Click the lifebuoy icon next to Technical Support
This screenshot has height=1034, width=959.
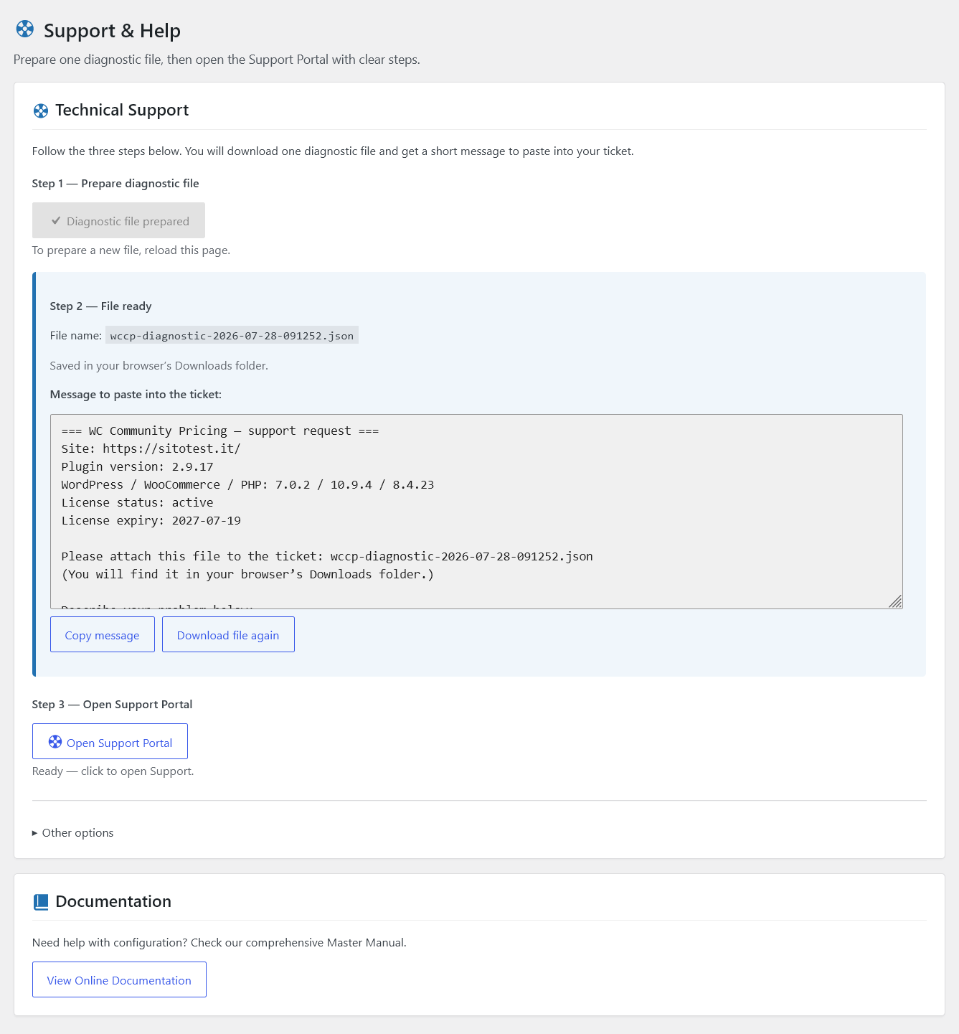pyautogui.click(x=41, y=111)
